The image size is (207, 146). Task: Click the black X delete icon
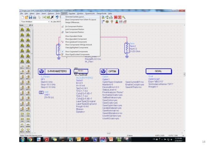[x=52, y=17]
